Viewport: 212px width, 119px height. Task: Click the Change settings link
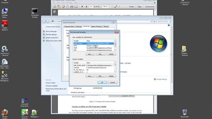click(161, 79)
